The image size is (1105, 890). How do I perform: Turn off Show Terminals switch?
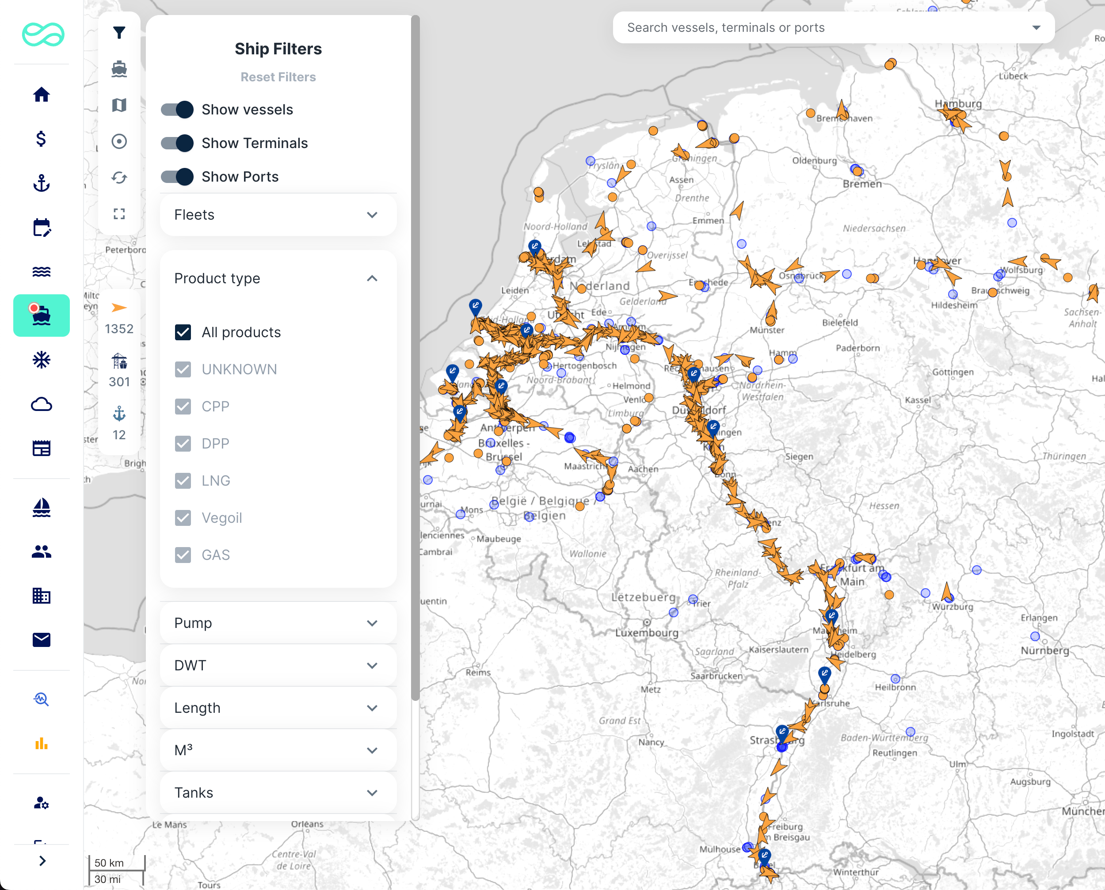[x=177, y=143]
